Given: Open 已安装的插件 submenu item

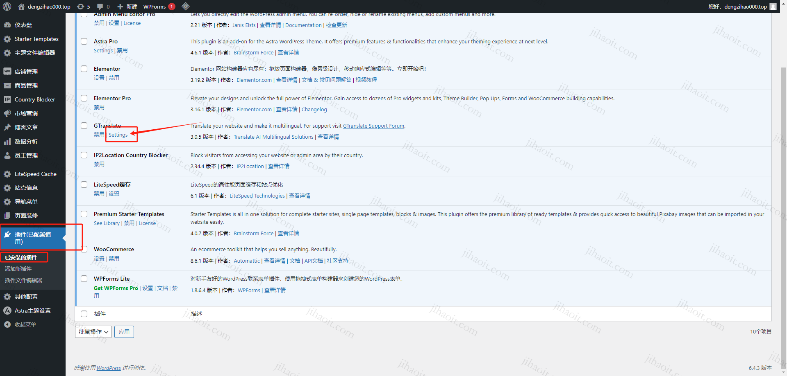Looking at the screenshot, I should (21, 257).
